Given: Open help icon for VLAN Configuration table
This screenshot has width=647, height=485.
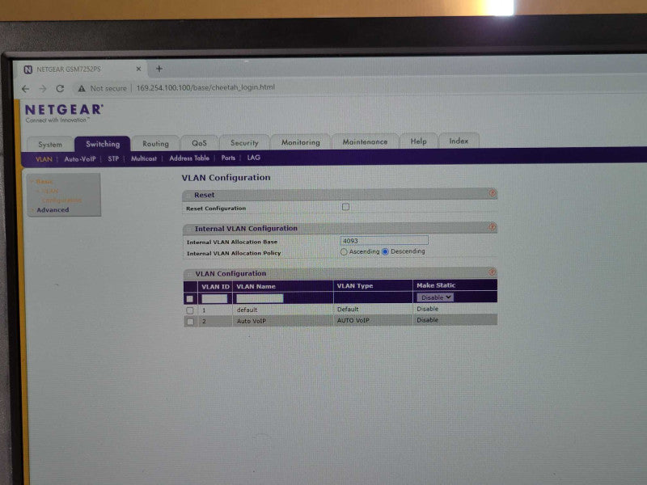Looking at the screenshot, I should pyautogui.click(x=492, y=272).
